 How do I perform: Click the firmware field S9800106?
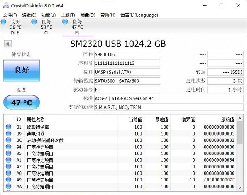127,54
